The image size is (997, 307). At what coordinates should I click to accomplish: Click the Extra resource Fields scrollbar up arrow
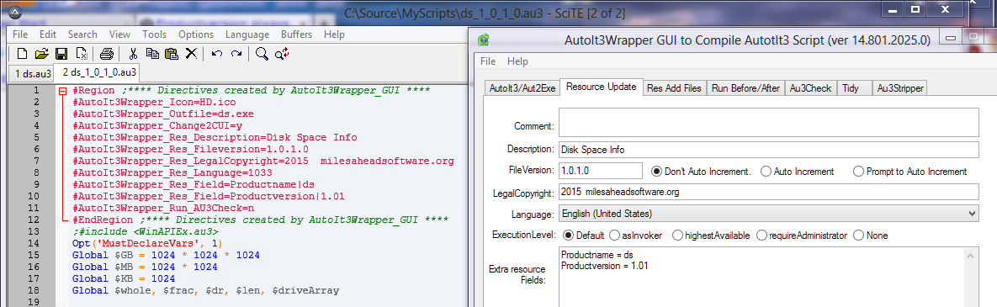pos(972,256)
